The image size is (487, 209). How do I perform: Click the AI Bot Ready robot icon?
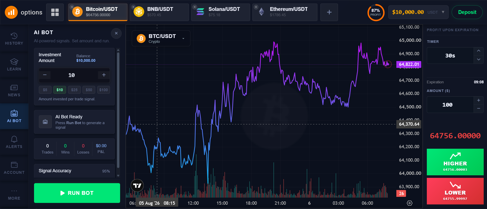(45, 122)
